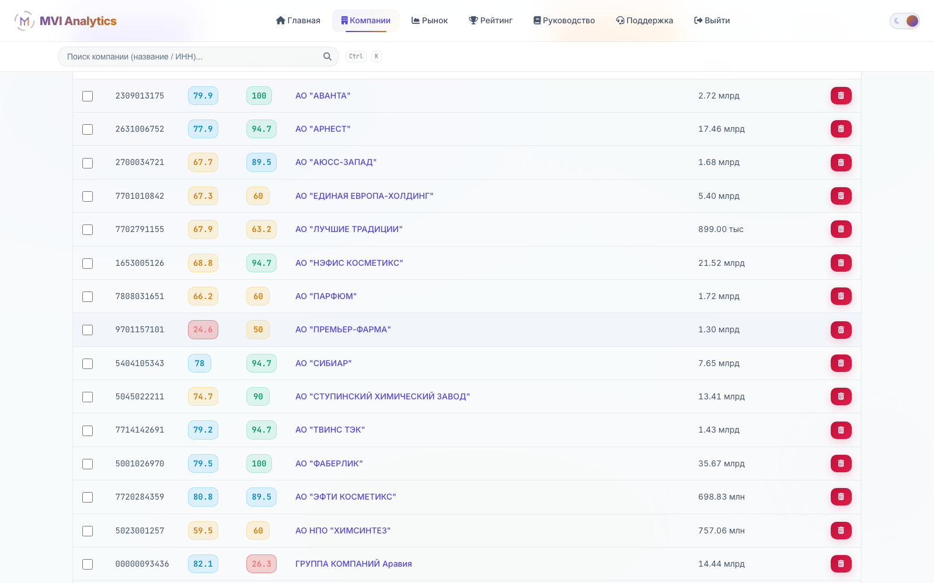The image size is (934, 583).
Task: Tick checkbox for АО "ФАБЕРЛИК"
Action: [88, 464]
